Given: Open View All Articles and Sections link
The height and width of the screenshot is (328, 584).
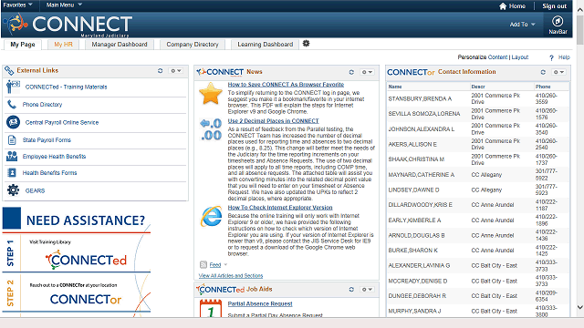Looking at the screenshot, I should click(x=231, y=275).
